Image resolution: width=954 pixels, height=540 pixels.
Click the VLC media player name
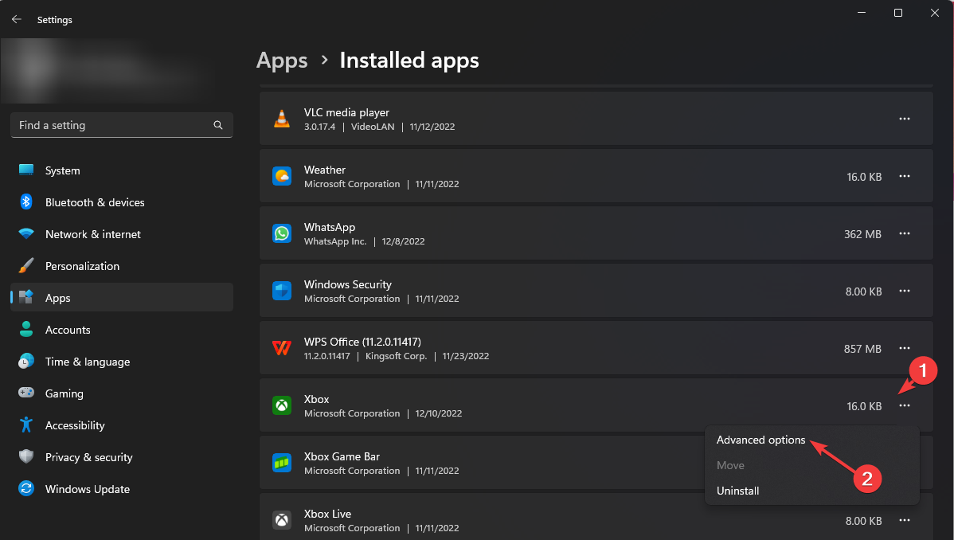[346, 112]
